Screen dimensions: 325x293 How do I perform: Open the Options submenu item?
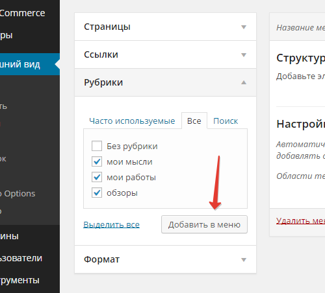[x=18, y=194]
